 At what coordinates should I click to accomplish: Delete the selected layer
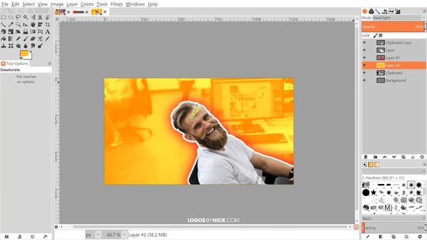pyautogui.click(x=422, y=157)
